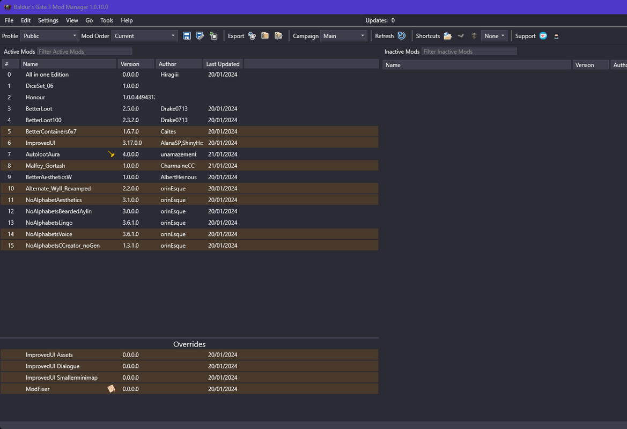Click the last icon after Support
This screenshot has width=627, height=429.
point(556,36)
